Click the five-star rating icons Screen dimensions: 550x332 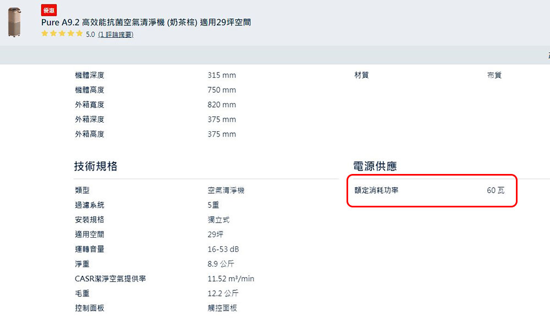pos(62,33)
